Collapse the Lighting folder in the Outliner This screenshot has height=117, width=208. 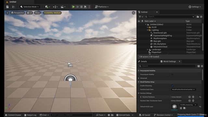pos(147,30)
